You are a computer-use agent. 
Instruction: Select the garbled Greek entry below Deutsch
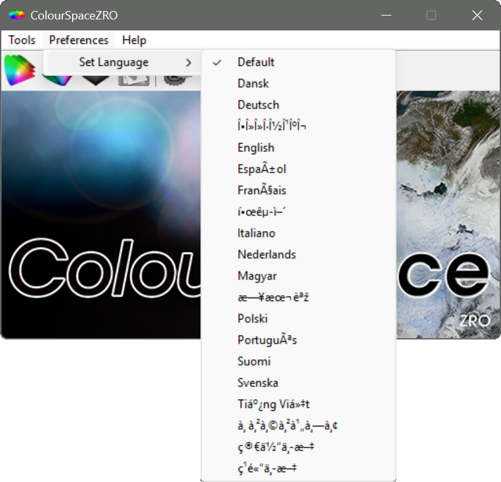coord(299,126)
